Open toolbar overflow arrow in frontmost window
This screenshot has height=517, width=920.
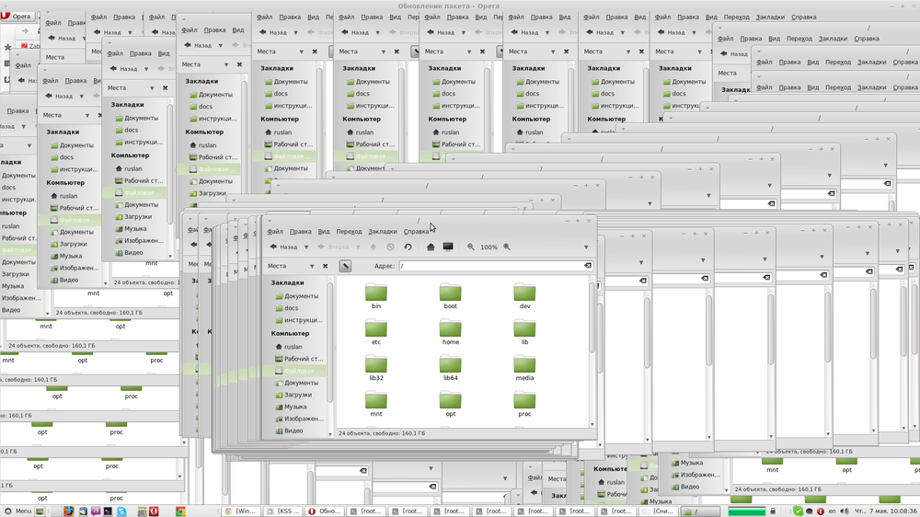click(x=588, y=247)
